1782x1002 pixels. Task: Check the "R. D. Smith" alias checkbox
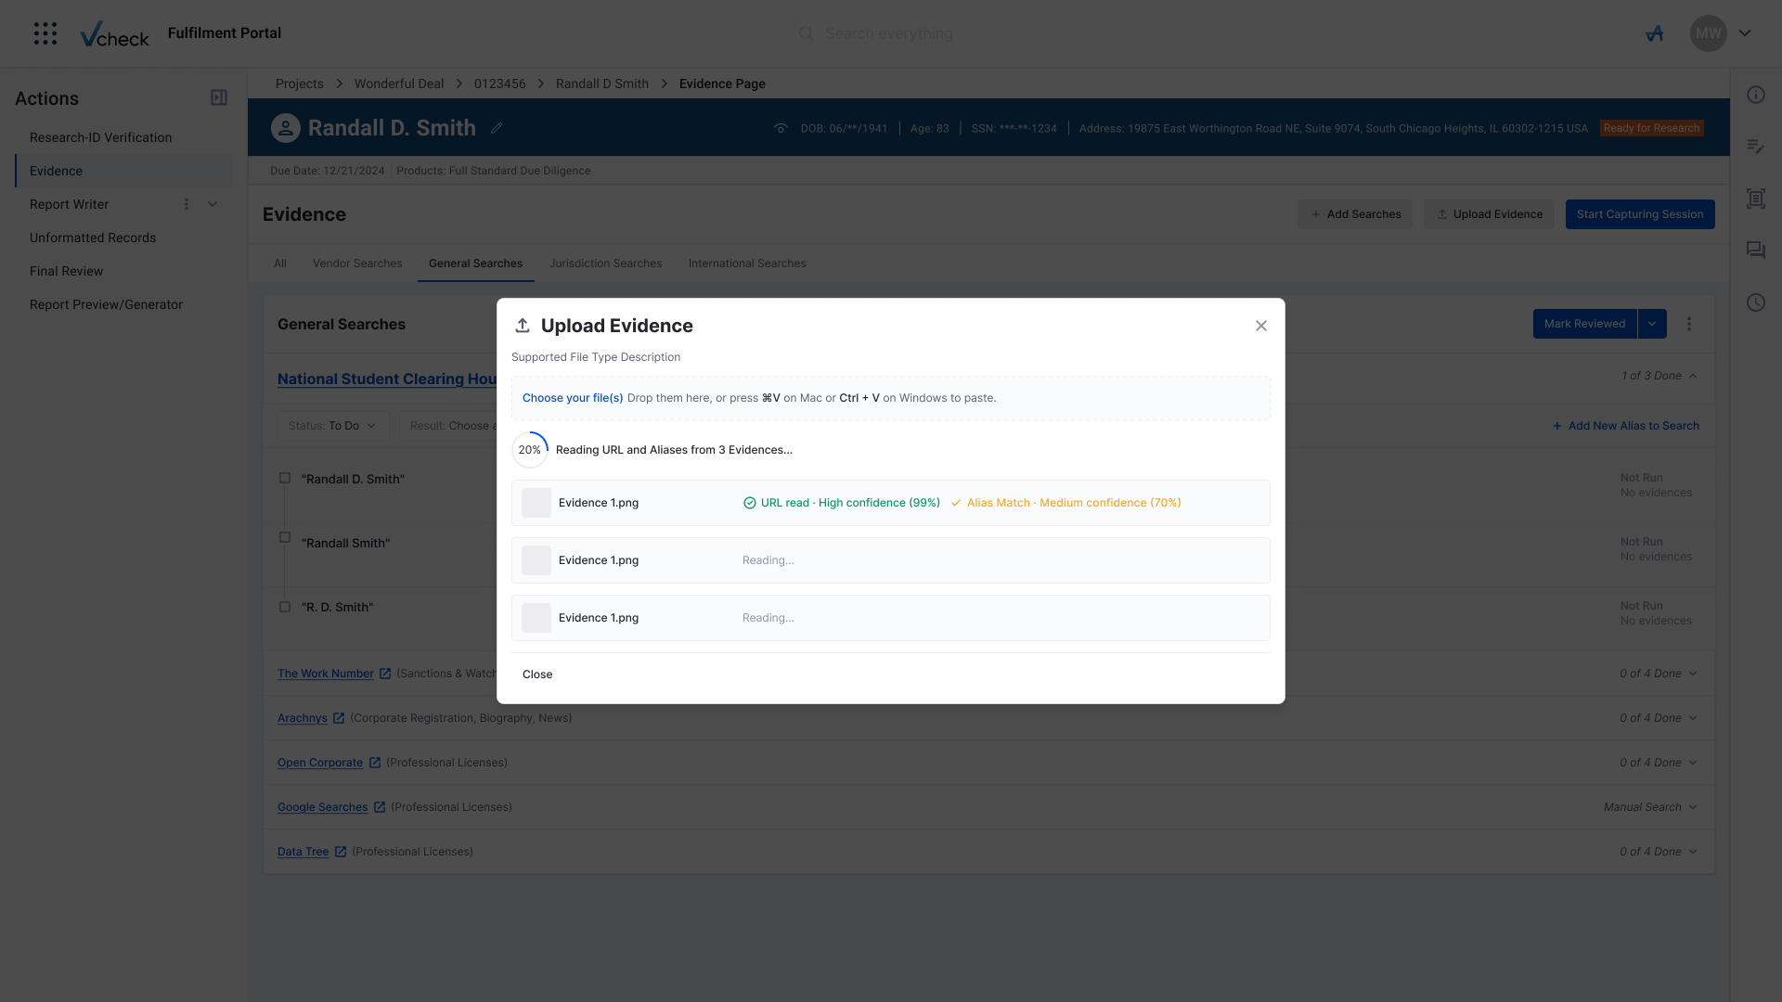tap(285, 607)
